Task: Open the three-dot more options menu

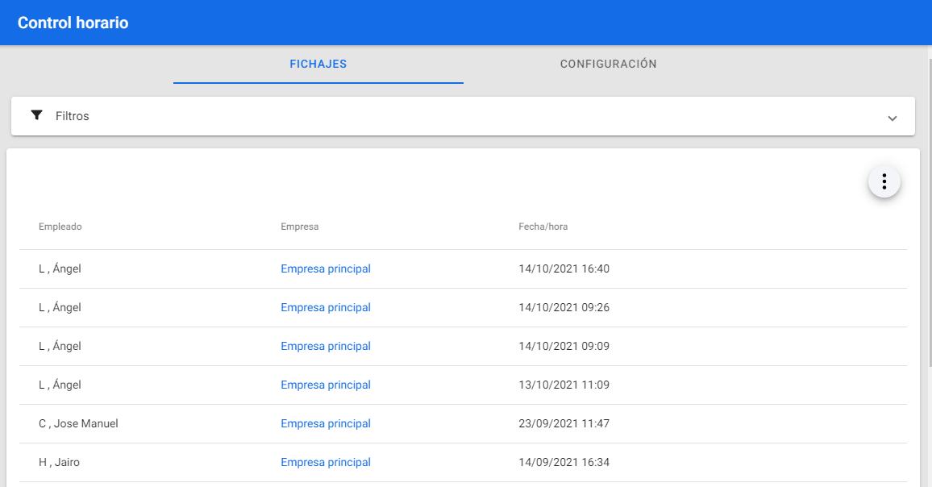Action: pos(884,182)
